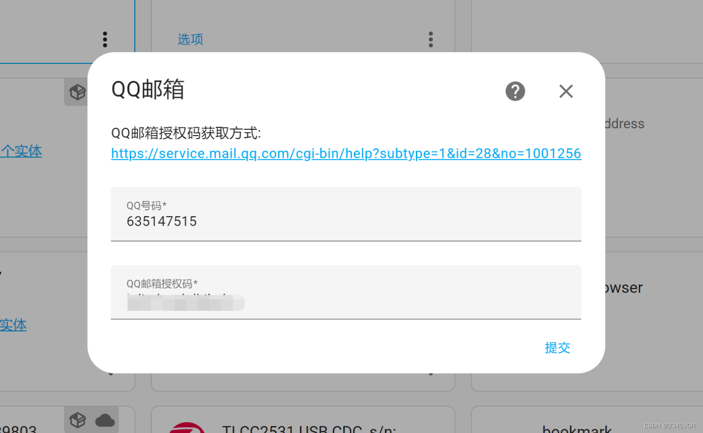The height and width of the screenshot is (433, 703).
Task: Open the QQ mail authorization help link
Action: point(346,153)
